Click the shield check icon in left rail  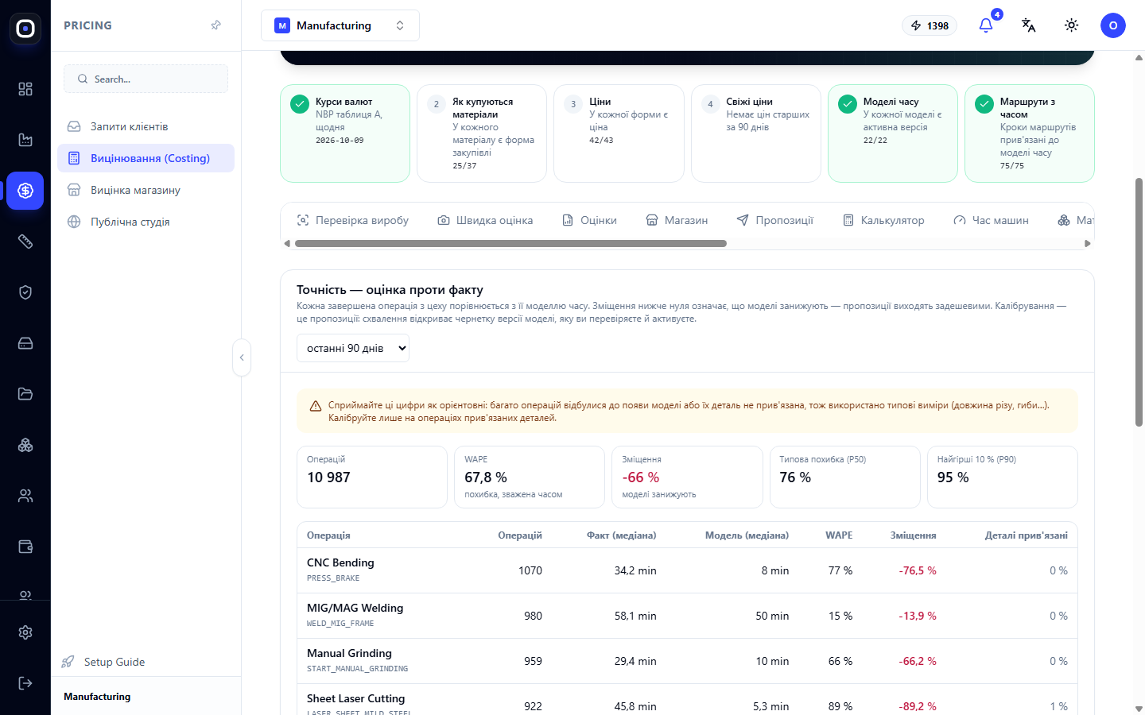25,292
